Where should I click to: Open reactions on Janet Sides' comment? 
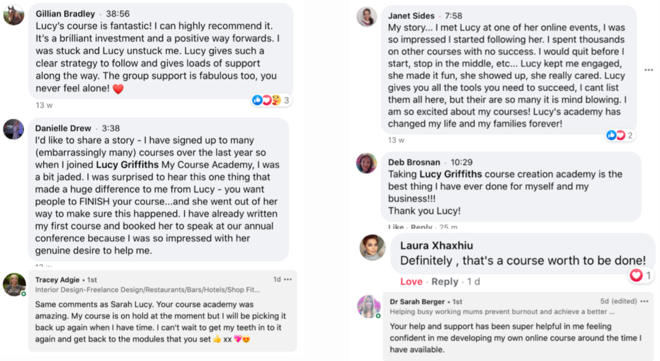pyautogui.click(x=620, y=135)
